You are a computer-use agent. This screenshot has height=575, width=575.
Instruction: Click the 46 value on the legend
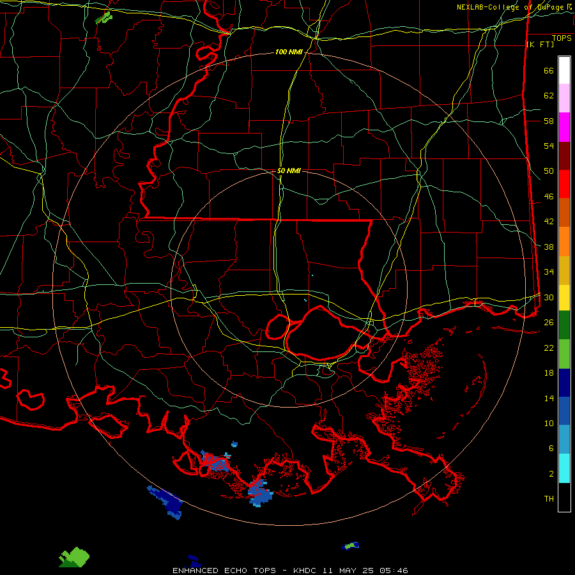click(549, 197)
